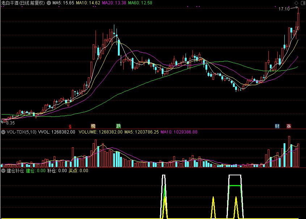Select the MA20: 13.38 label
This screenshot has width=306, height=219.
pyautogui.click(x=114, y=3)
